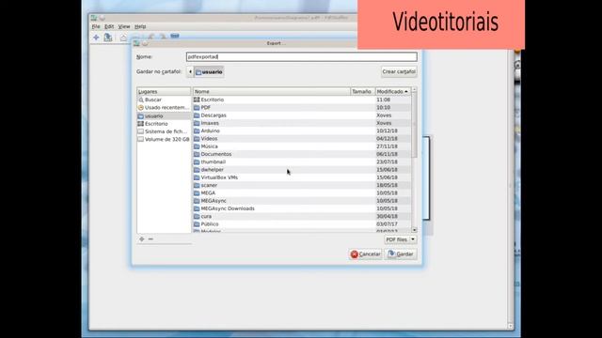
Task: Select the Público folder row
Action: 301,223
